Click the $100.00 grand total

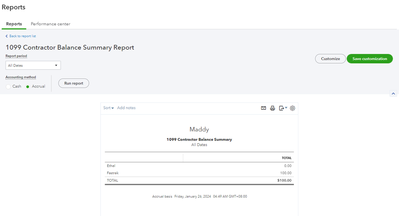point(284,181)
